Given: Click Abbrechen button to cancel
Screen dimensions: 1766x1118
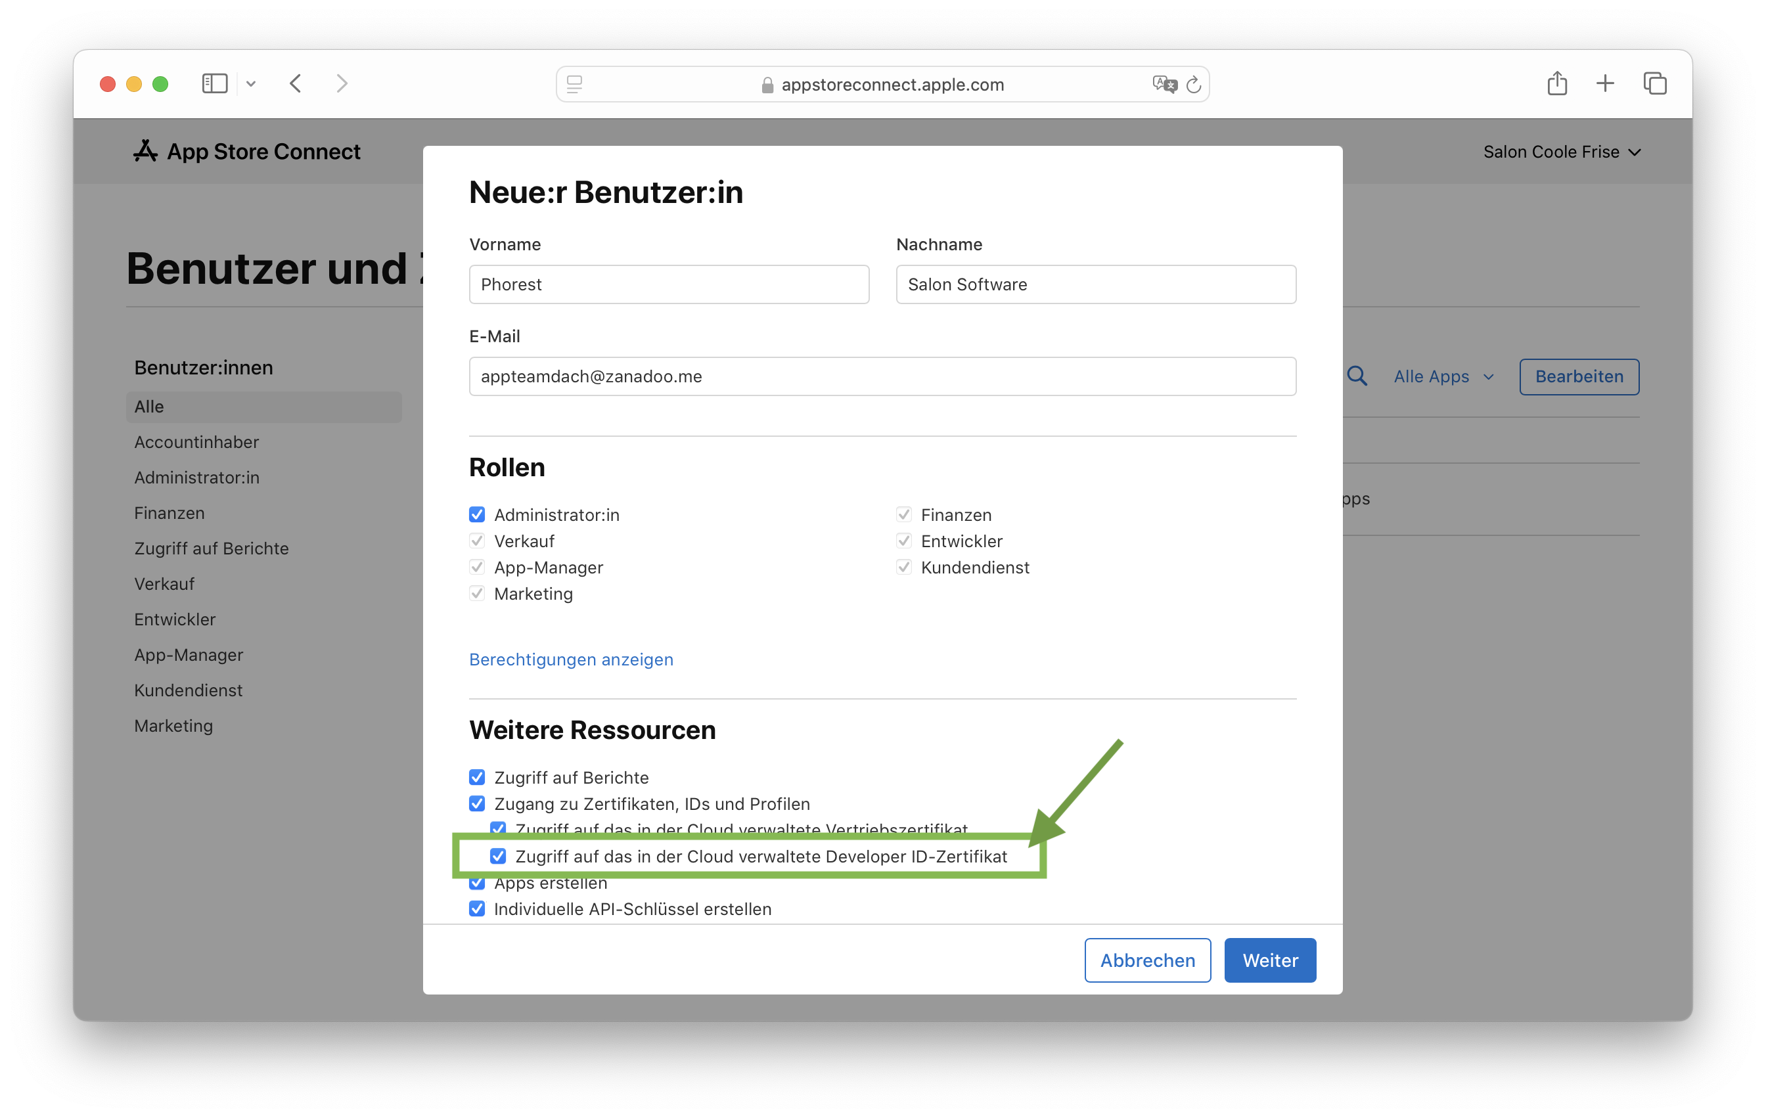Looking at the screenshot, I should 1147,960.
